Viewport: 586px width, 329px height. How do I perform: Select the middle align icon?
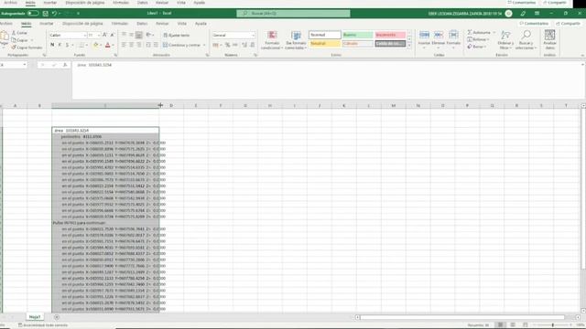(131, 35)
